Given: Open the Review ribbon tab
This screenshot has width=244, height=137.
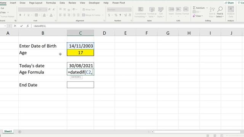Looking at the screenshot, I should [72, 3].
